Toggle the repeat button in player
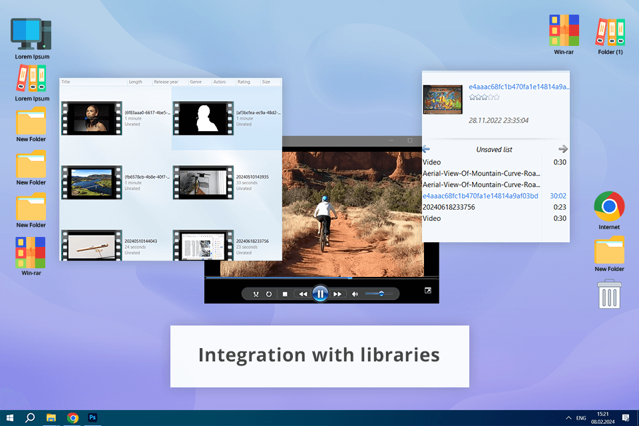Image resolution: width=639 pixels, height=426 pixels. (268, 294)
